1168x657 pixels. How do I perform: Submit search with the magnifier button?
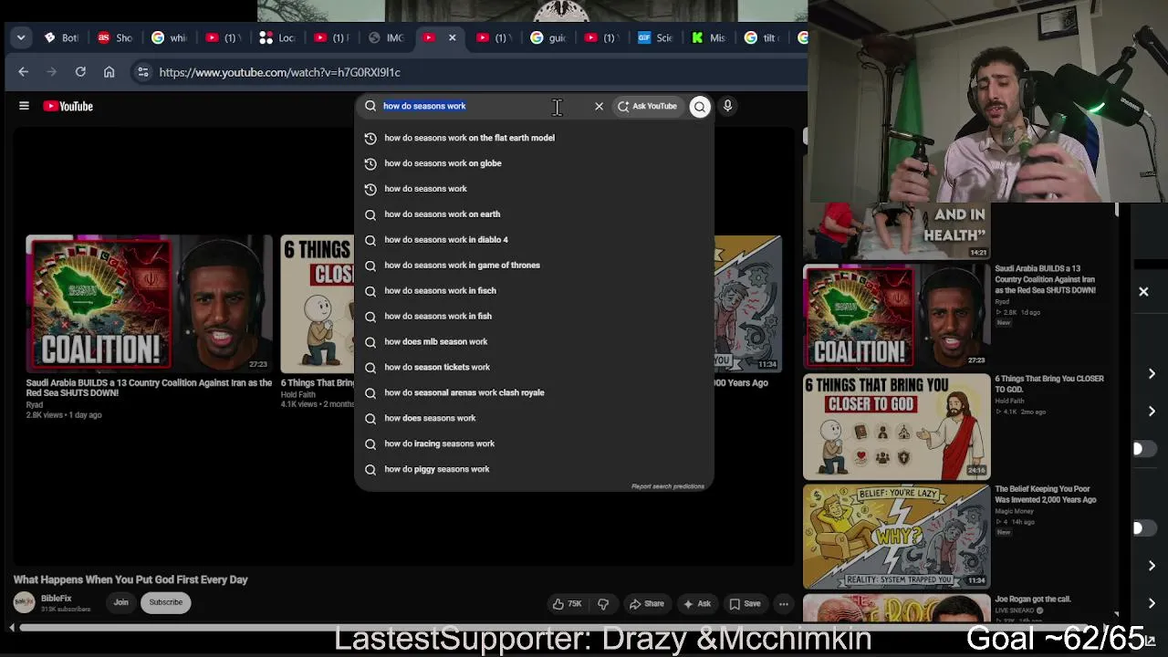[700, 107]
